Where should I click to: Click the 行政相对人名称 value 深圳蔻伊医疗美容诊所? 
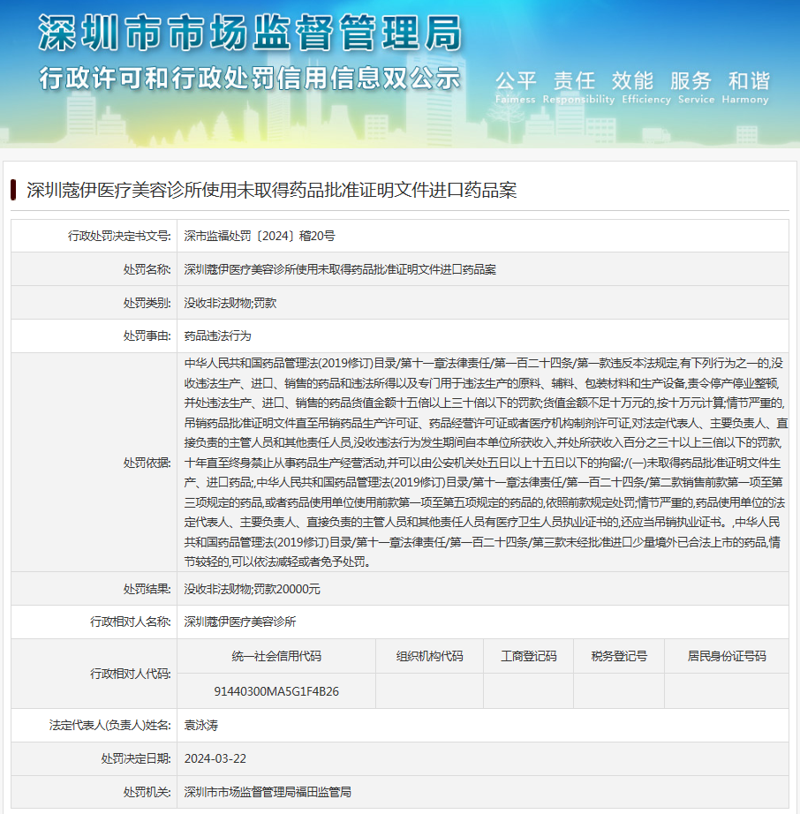click(240, 622)
